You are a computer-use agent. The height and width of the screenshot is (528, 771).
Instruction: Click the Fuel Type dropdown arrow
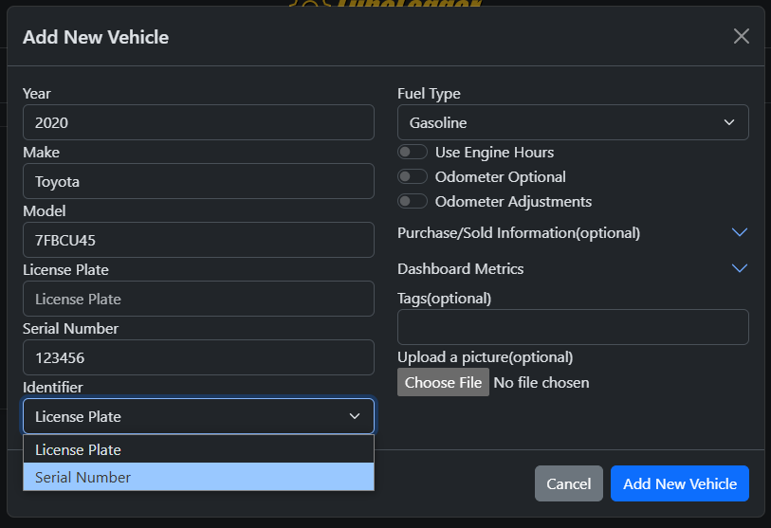[729, 122]
